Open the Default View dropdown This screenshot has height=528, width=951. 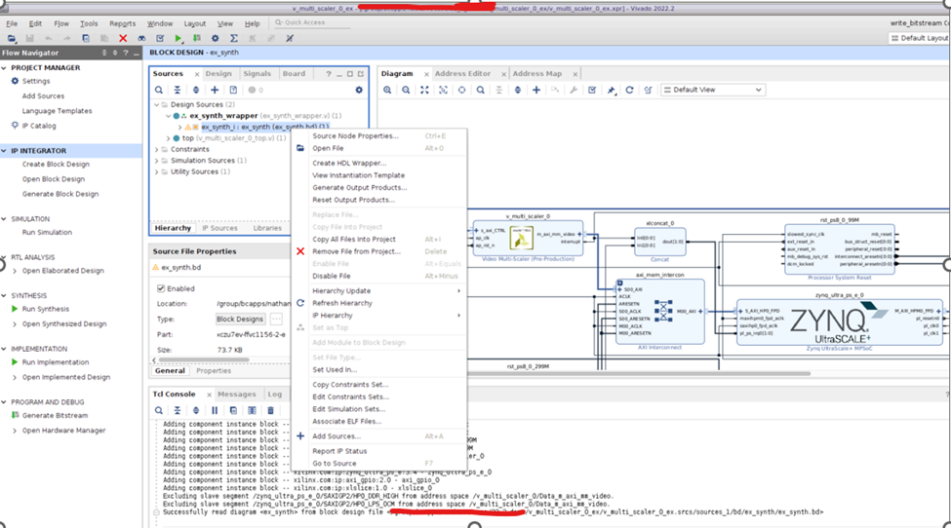click(x=712, y=90)
